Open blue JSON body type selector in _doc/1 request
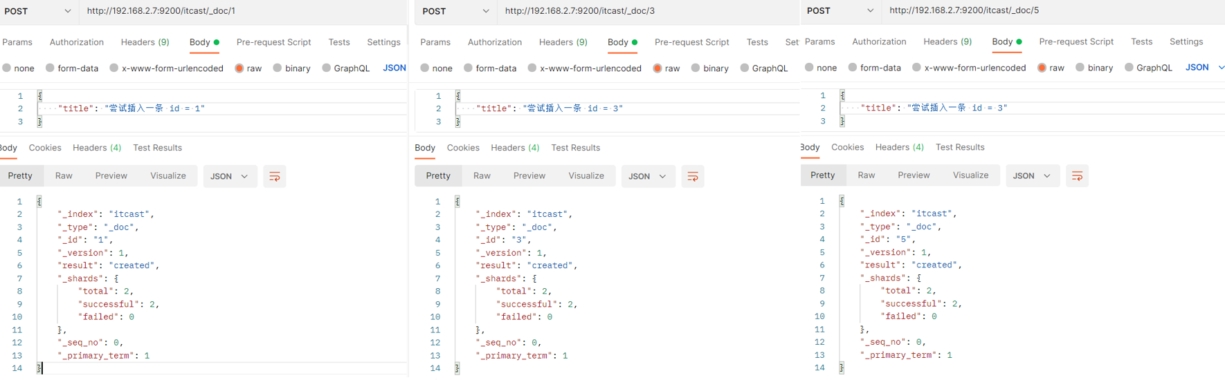Viewport: 1225px width, 380px height. (x=394, y=68)
